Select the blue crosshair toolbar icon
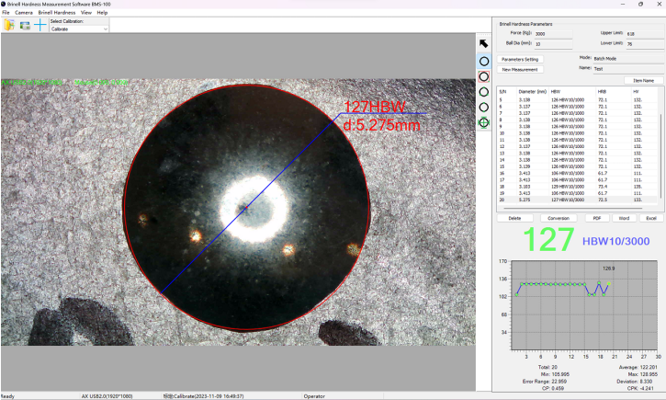This screenshot has width=666, height=400. coord(40,25)
